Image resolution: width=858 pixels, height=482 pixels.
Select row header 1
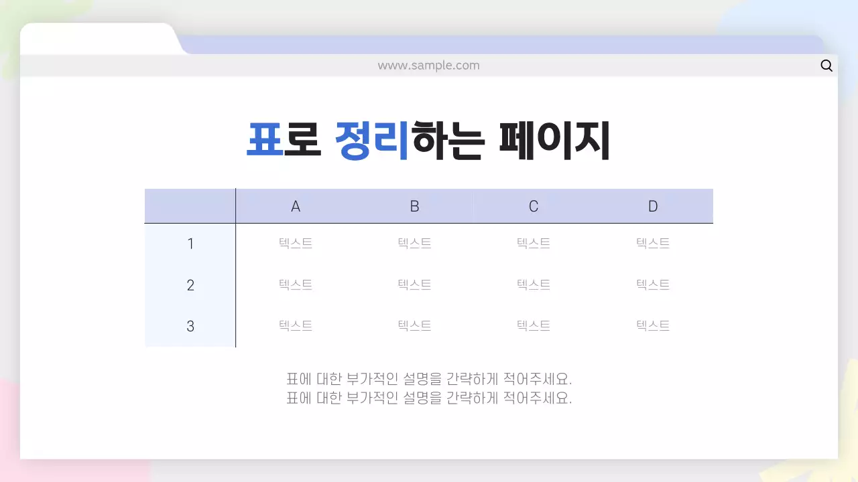tap(190, 244)
